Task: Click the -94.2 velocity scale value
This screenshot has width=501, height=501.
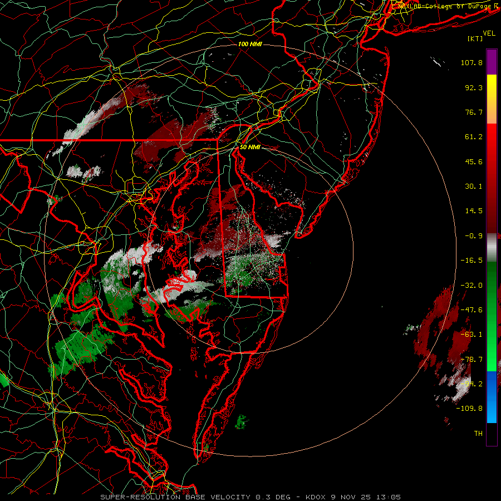Action: tap(471, 384)
